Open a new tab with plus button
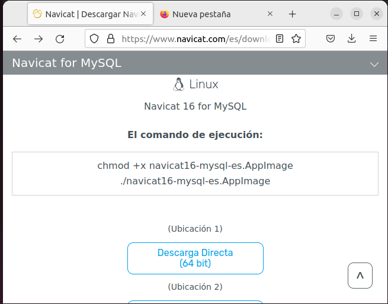 tap(292, 14)
